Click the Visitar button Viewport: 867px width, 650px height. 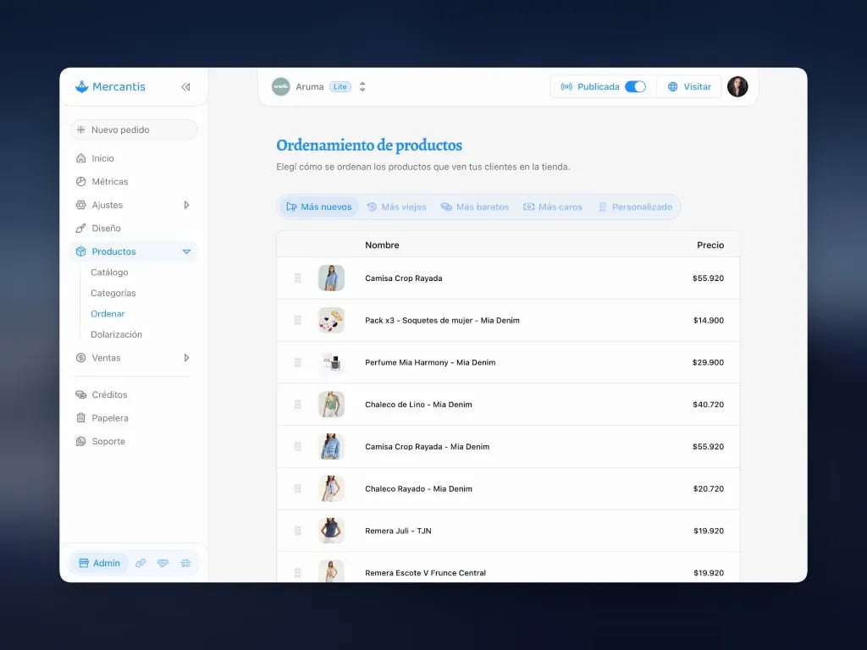[689, 87]
